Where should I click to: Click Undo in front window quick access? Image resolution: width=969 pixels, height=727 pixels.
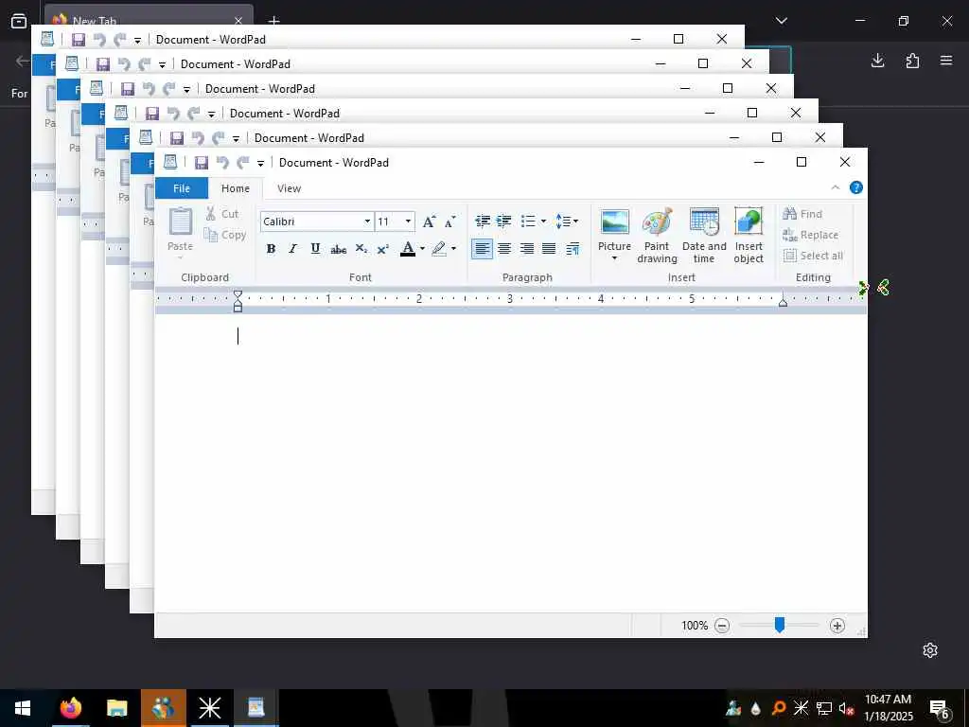[222, 163]
